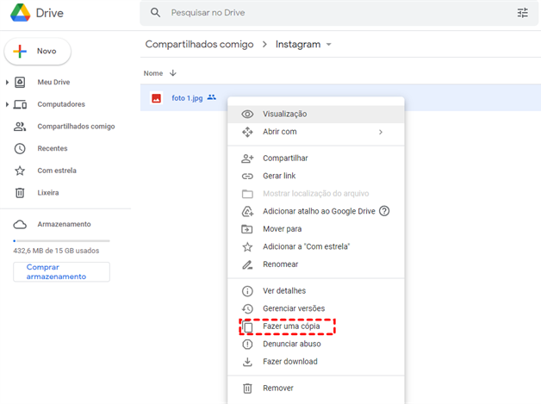Type in Pesquisar no Drive field
Image resolution: width=541 pixels, height=404 pixels.
pyautogui.click(x=339, y=13)
